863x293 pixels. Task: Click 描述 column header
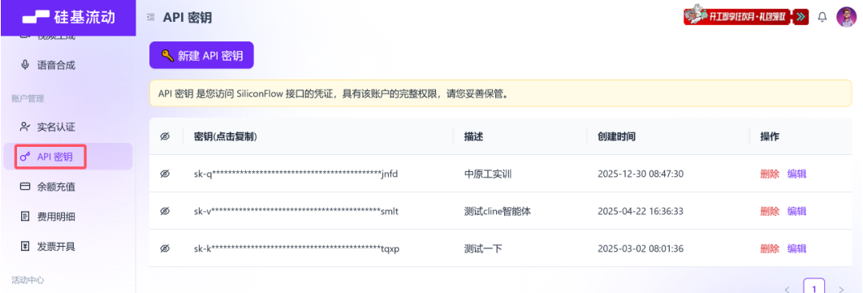[x=473, y=137]
